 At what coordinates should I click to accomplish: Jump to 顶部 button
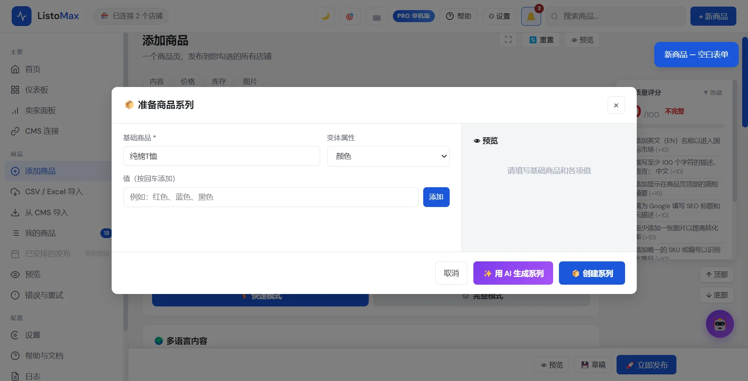pyautogui.click(x=716, y=274)
